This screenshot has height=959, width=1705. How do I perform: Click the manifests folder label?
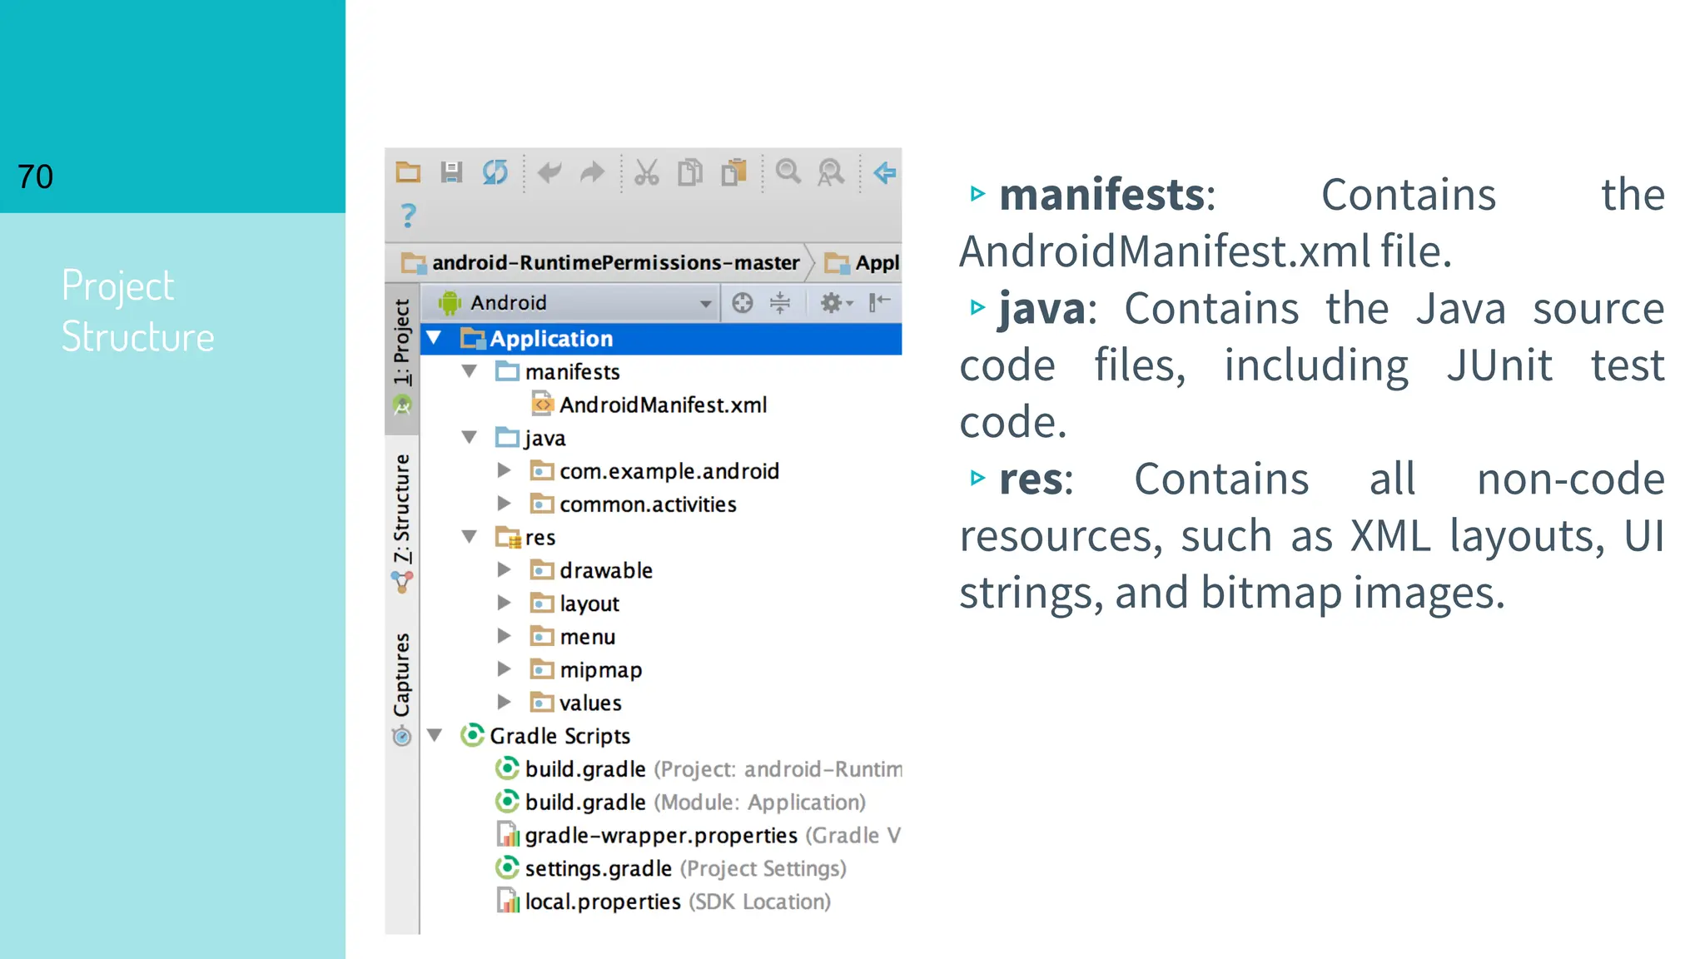tap(572, 371)
